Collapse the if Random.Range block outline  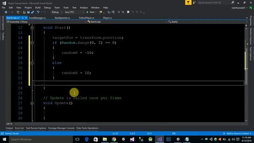click(x=32, y=43)
